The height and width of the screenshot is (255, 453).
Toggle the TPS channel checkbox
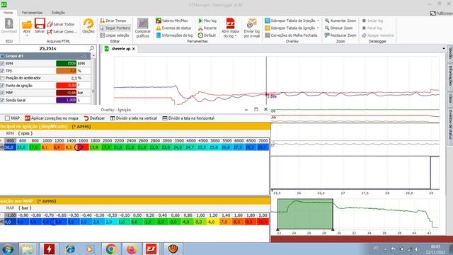[x=2, y=71]
